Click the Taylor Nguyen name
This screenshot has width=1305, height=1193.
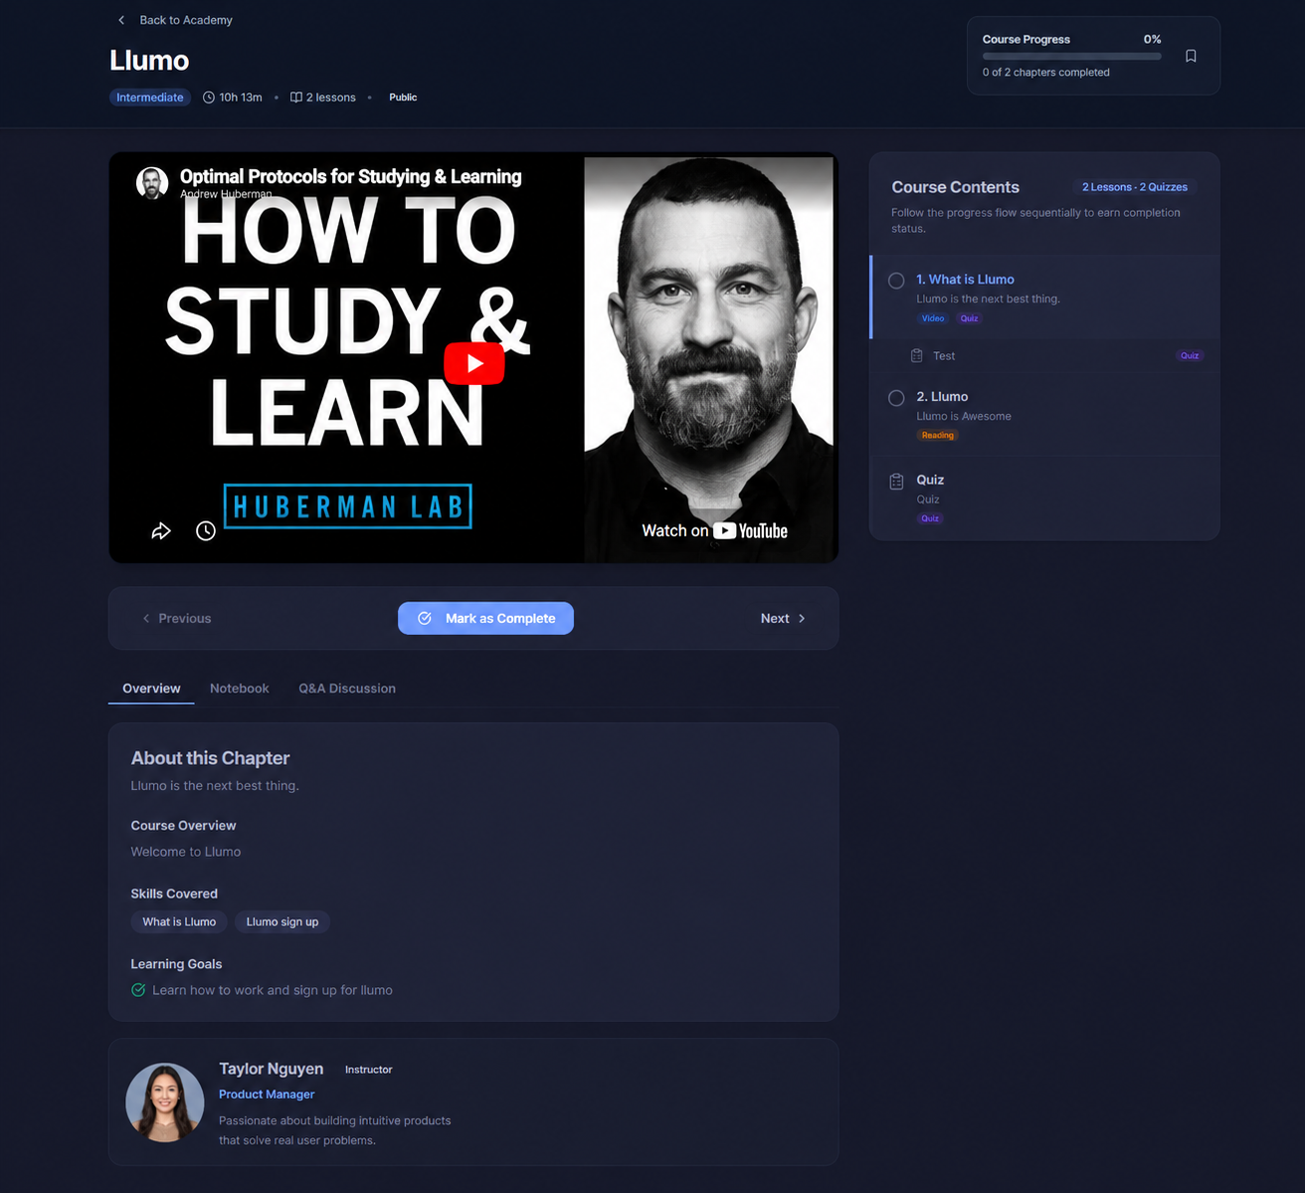pyautogui.click(x=272, y=1069)
